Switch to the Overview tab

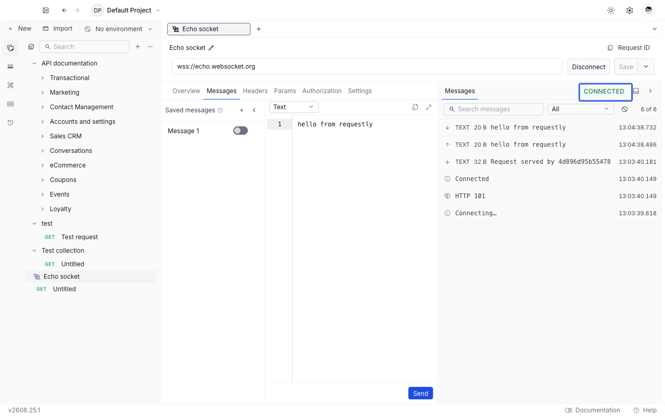pyautogui.click(x=186, y=91)
